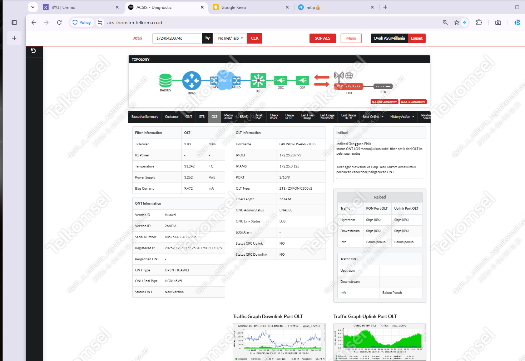
Task: Open a new browser tab
Action: [x=385, y=7]
